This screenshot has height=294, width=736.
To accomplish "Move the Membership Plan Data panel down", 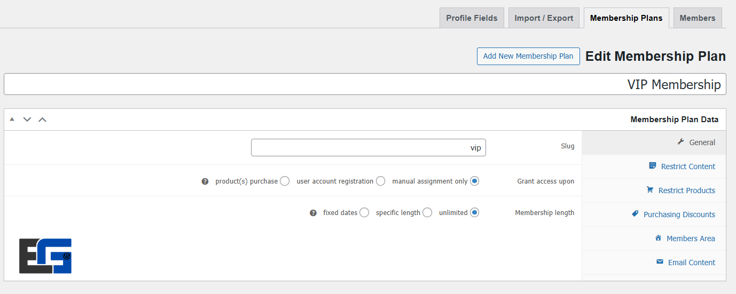I will pyautogui.click(x=27, y=120).
